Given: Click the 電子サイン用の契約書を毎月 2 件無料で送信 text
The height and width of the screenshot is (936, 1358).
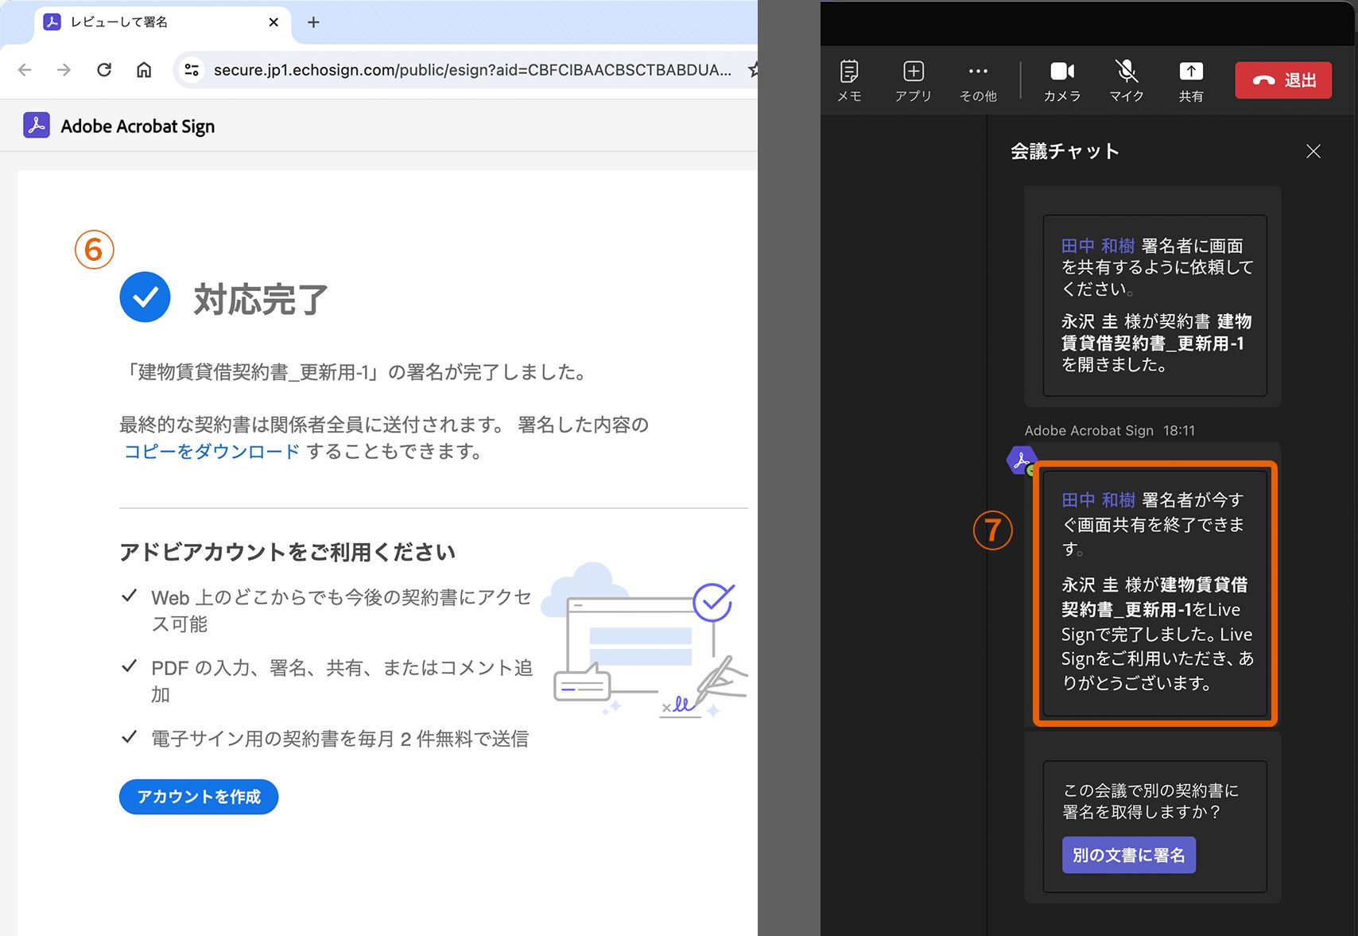Looking at the screenshot, I should pyautogui.click(x=340, y=739).
